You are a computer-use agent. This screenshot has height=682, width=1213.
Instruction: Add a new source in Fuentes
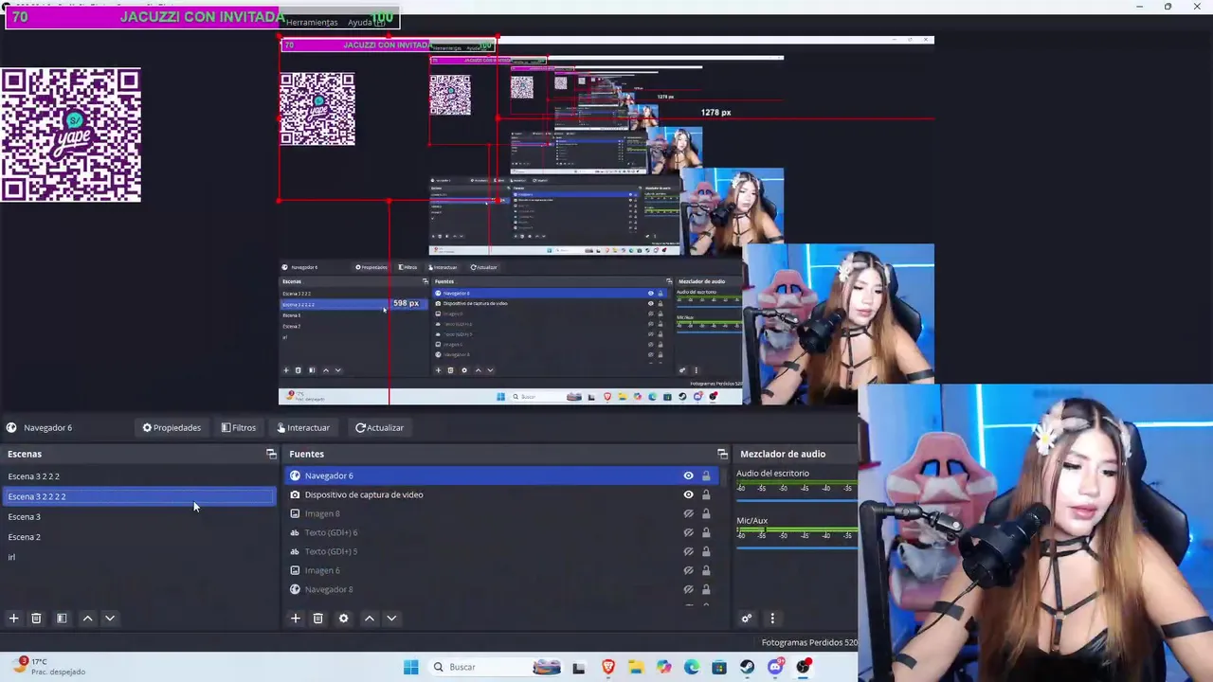tap(295, 619)
